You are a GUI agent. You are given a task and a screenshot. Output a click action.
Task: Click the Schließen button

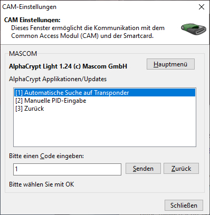[x=184, y=205]
